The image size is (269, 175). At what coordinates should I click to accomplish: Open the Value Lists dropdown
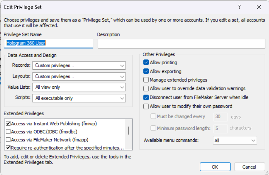click(x=79, y=87)
